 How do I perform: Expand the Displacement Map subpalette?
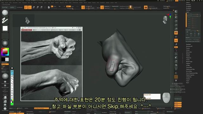190,69
